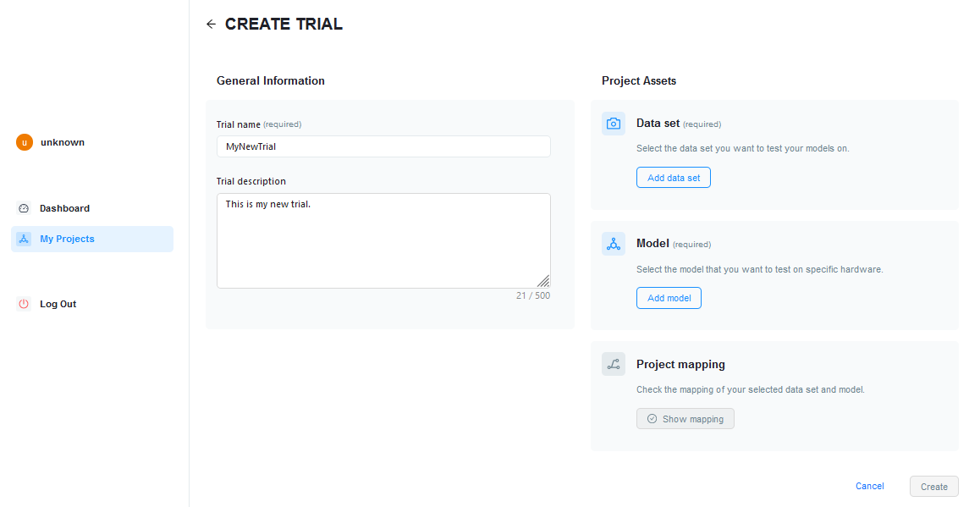The width and height of the screenshot is (969, 507).
Task: Click the Add model button
Action: click(x=669, y=298)
